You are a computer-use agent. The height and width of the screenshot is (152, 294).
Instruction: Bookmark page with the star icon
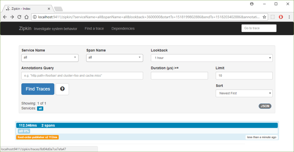(x=264, y=17)
